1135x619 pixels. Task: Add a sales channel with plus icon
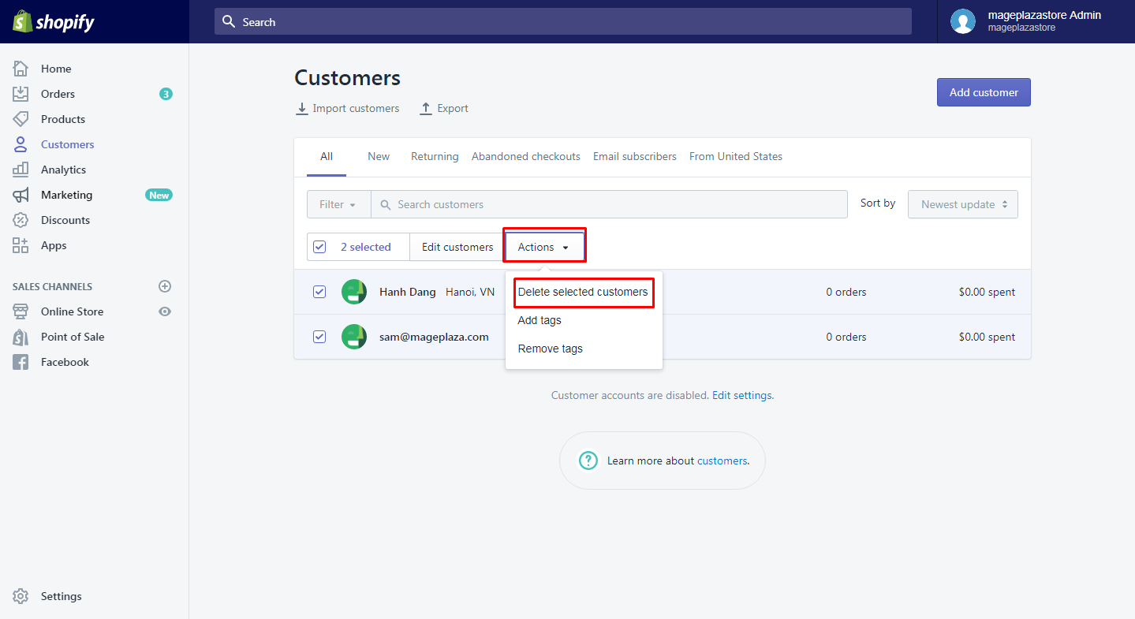click(165, 286)
